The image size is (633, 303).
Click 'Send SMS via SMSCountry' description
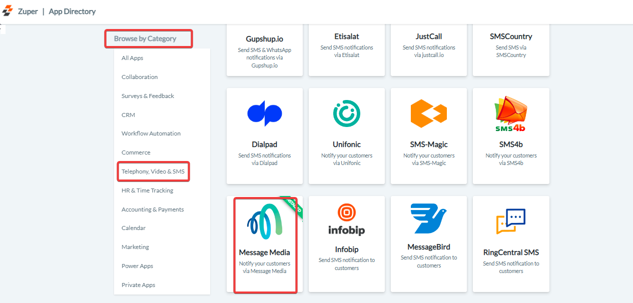[x=511, y=51]
